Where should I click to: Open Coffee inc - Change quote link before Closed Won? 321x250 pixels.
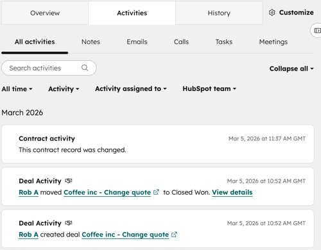coord(107,192)
